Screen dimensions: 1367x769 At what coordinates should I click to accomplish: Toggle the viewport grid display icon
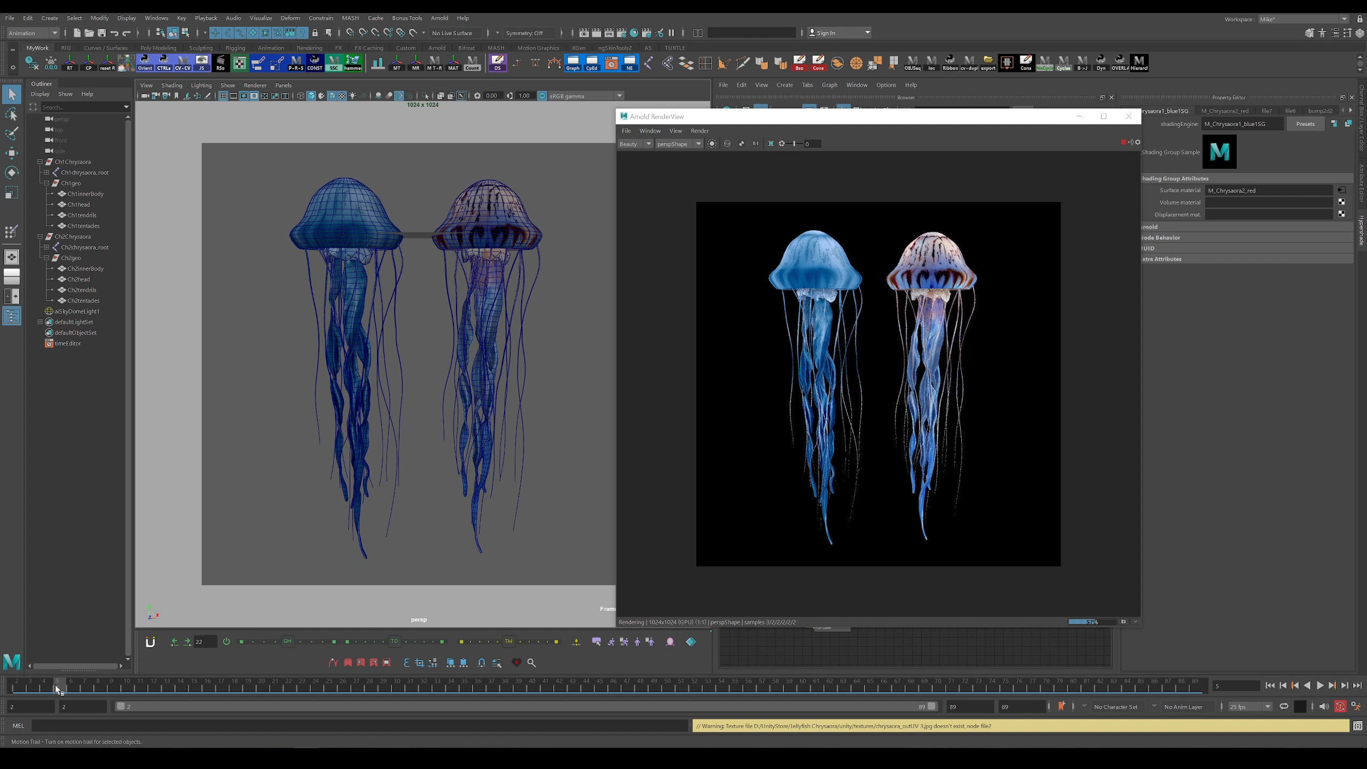pos(223,96)
